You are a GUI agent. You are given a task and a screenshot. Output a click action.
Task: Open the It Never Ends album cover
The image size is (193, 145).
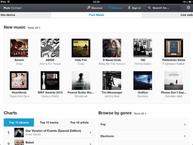pyautogui.click(x=112, y=48)
